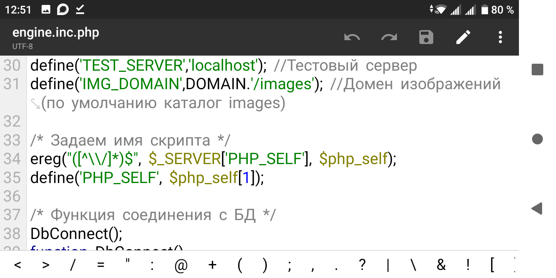Undo the last edit
This screenshot has height=278, width=556.
(352, 37)
